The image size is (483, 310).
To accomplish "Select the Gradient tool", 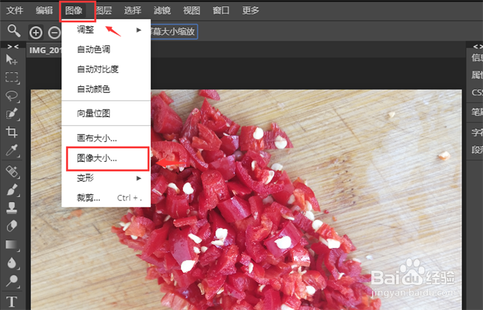I will 12,245.
